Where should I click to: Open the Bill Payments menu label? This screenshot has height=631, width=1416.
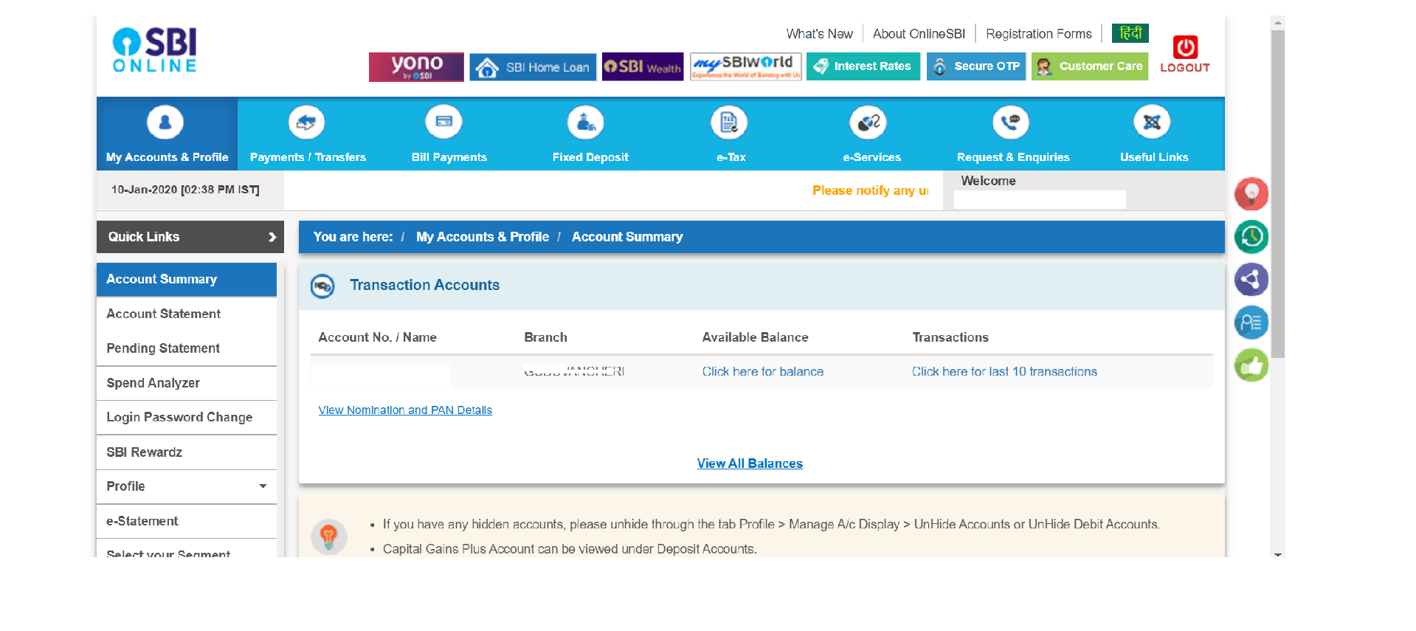pos(449,157)
